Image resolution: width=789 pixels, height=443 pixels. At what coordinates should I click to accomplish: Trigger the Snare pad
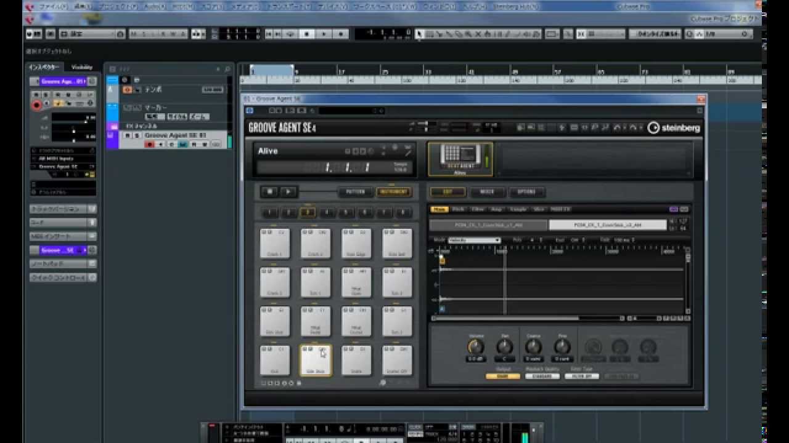(x=356, y=360)
